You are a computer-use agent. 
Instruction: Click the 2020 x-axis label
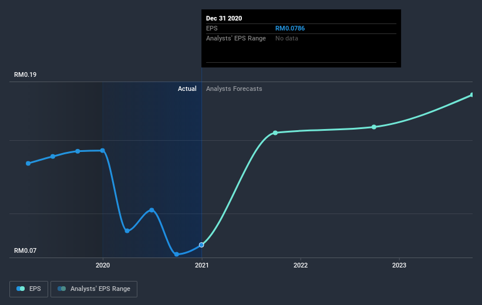[x=103, y=265]
